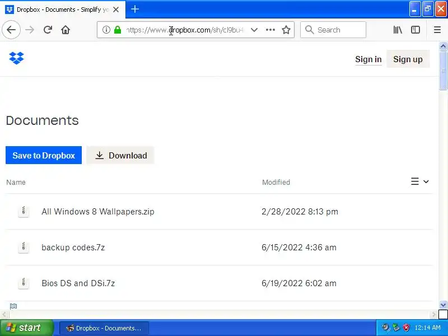This screenshot has height=336, width=448.
Task: Open the browser home page
Action: point(66,30)
